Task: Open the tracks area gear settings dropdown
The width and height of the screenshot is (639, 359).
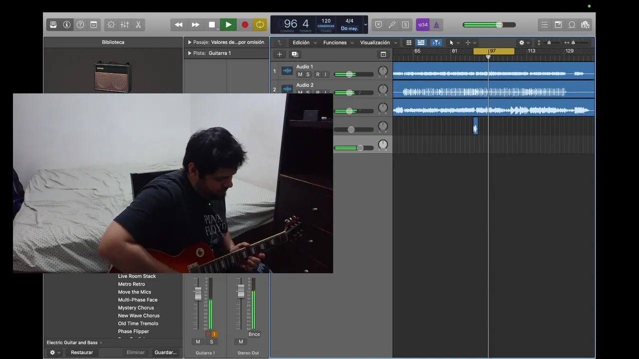Action: point(524,42)
